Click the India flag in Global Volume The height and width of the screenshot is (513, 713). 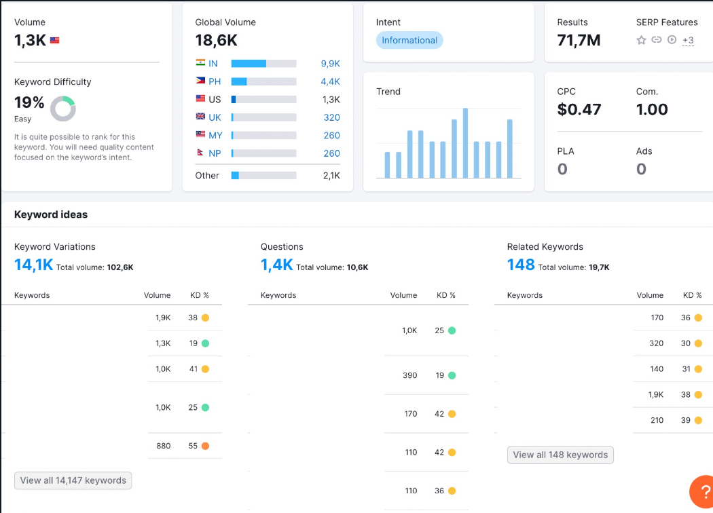200,62
